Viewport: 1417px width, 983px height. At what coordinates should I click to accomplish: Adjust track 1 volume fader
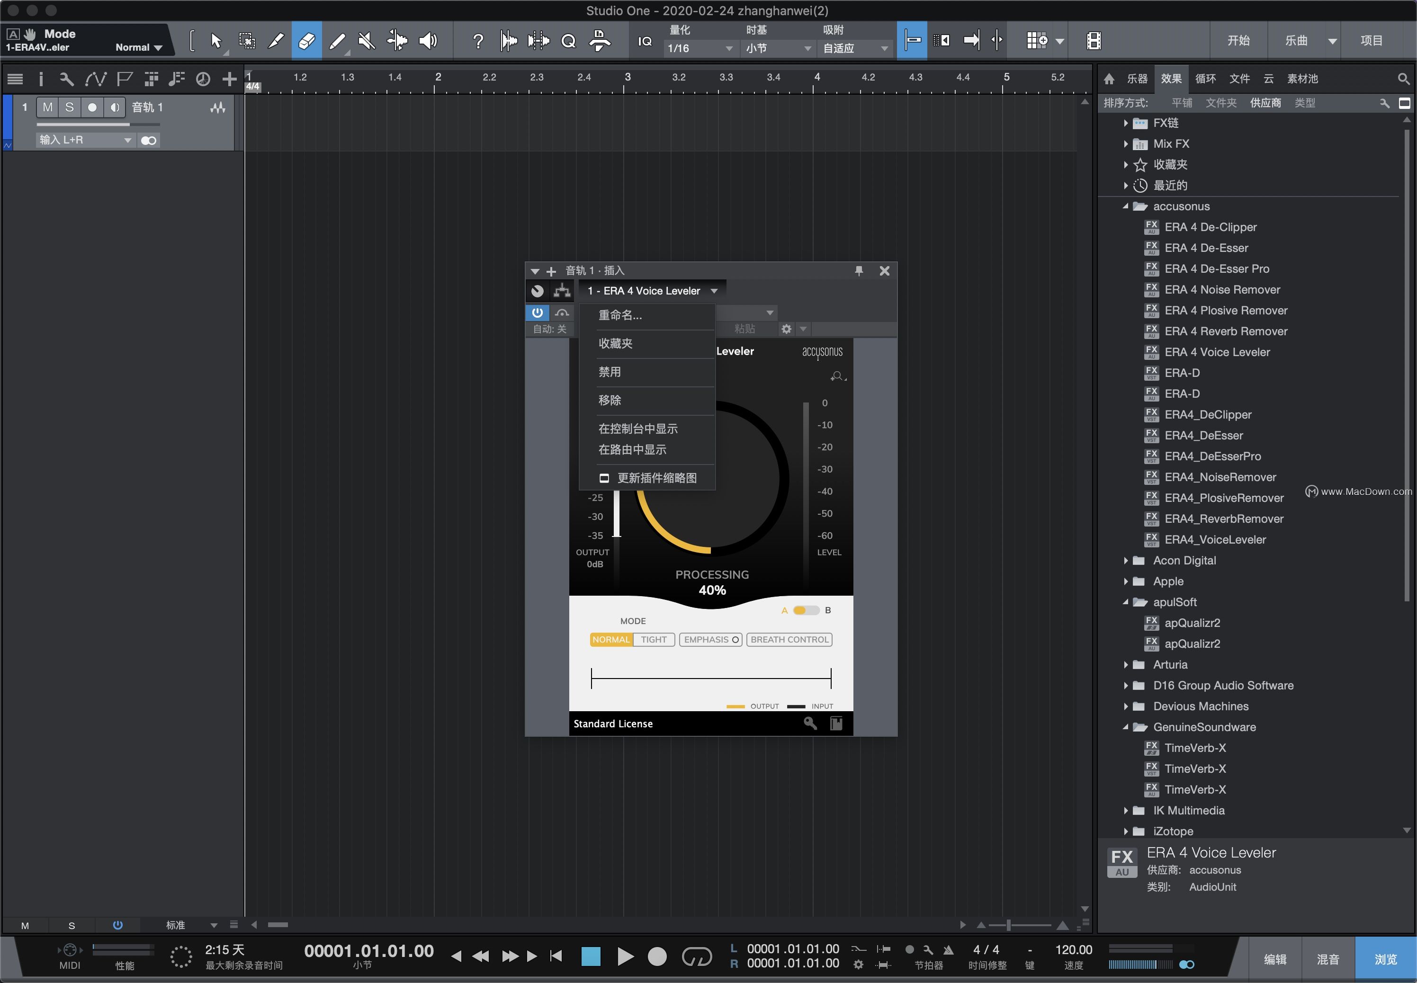(x=128, y=124)
